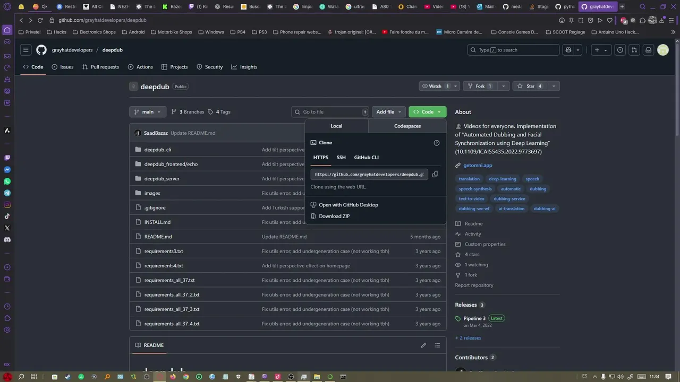Viewport: 680px width, 382px height.
Task: Click Report repository link
Action: click(x=474, y=285)
